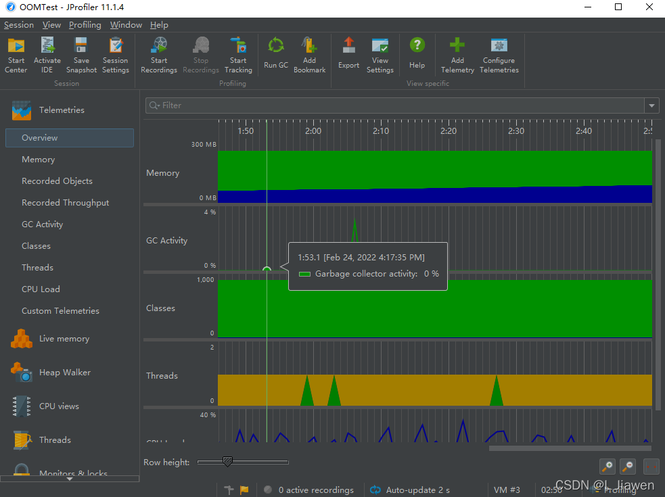This screenshot has height=497, width=665.
Task: Select CPU Load telemetry
Action: pos(41,289)
